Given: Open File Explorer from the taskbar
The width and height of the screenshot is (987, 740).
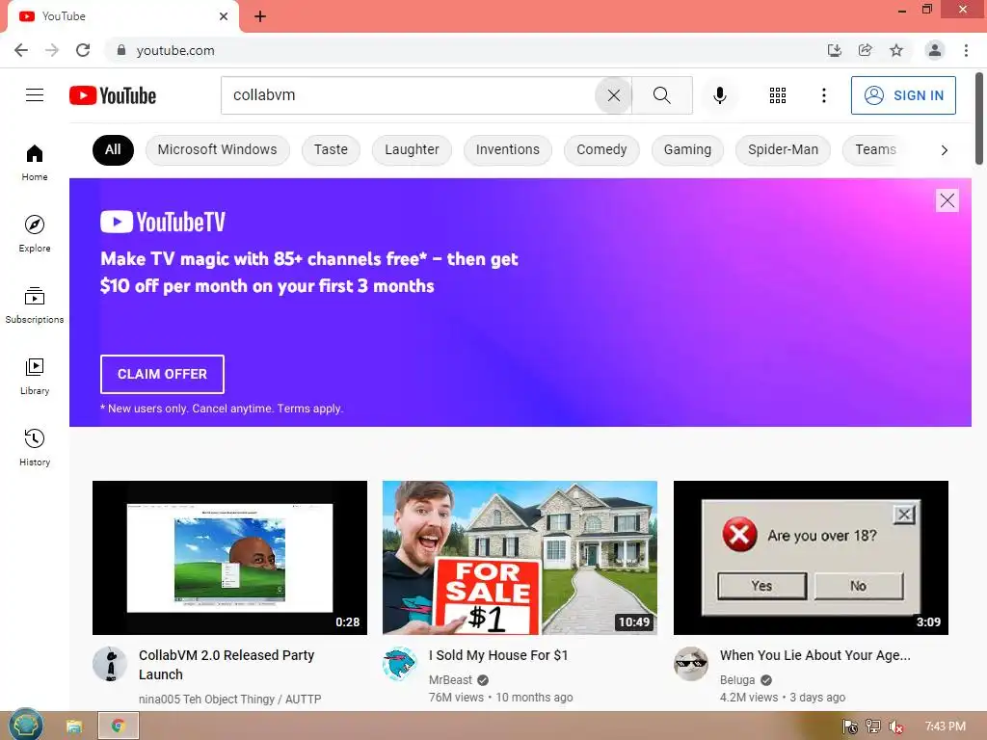Looking at the screenshot, I should pyautogui.click(x=73, y=727).
